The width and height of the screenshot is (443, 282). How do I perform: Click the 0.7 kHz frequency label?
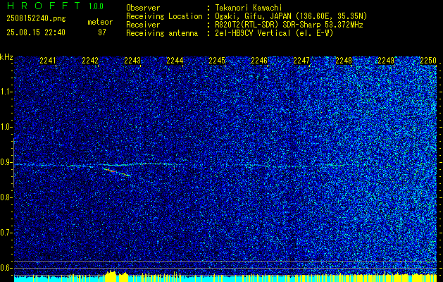tap(6, 233)
